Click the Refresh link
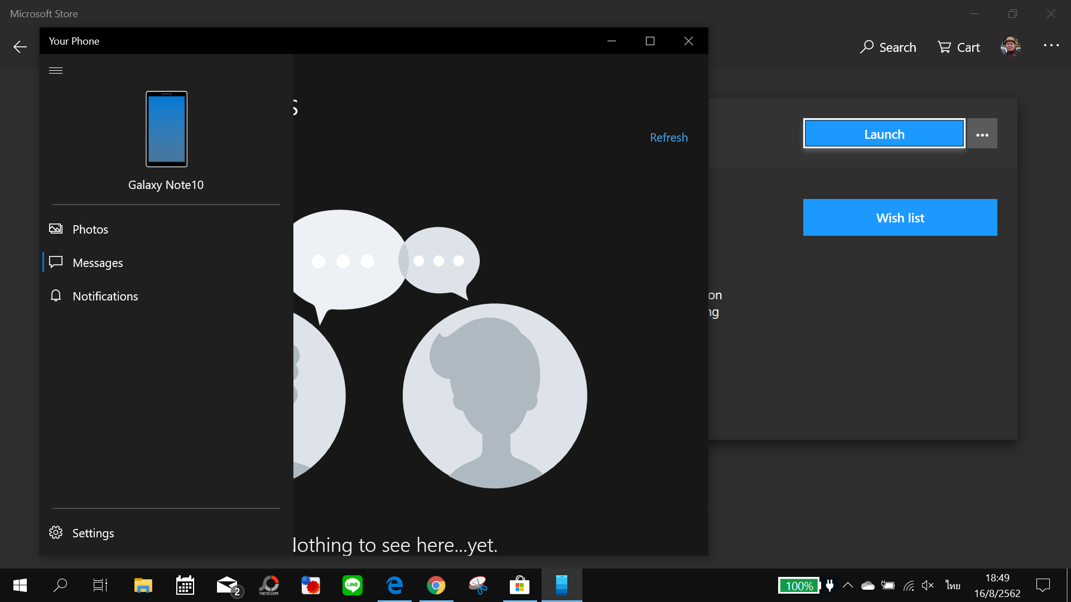This screenshot has height=602, width=1071. click(669, 138)
